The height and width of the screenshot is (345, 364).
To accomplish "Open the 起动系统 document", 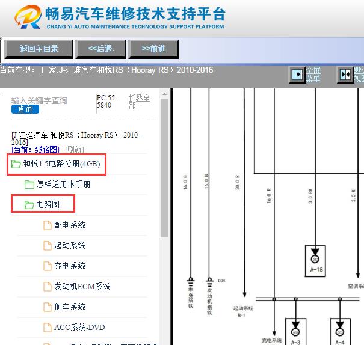I will point(70,245).
